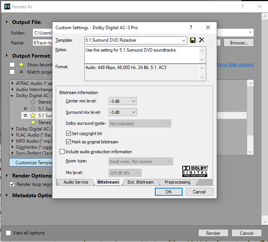Toggle Match project settings checkbox
The image size is (268, 242).
[12, 72]
